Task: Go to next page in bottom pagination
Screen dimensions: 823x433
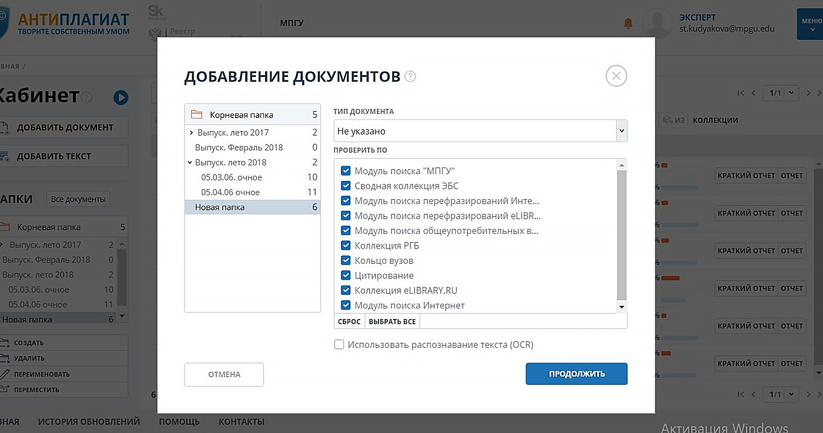Action: coord(809,394)
